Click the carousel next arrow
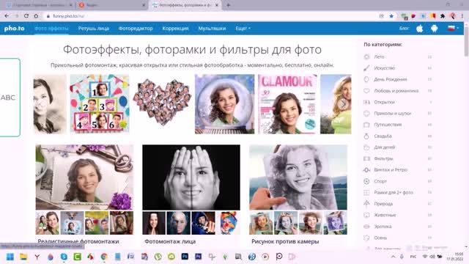 tap(343, 104)
